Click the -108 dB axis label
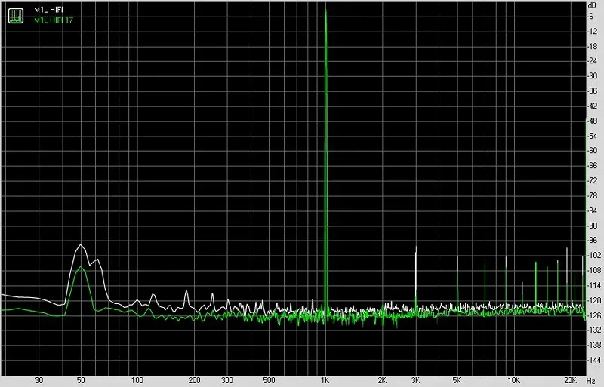 tap(593, 270)
